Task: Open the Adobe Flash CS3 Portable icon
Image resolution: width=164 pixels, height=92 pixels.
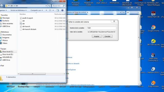Action: coord(140,3)
